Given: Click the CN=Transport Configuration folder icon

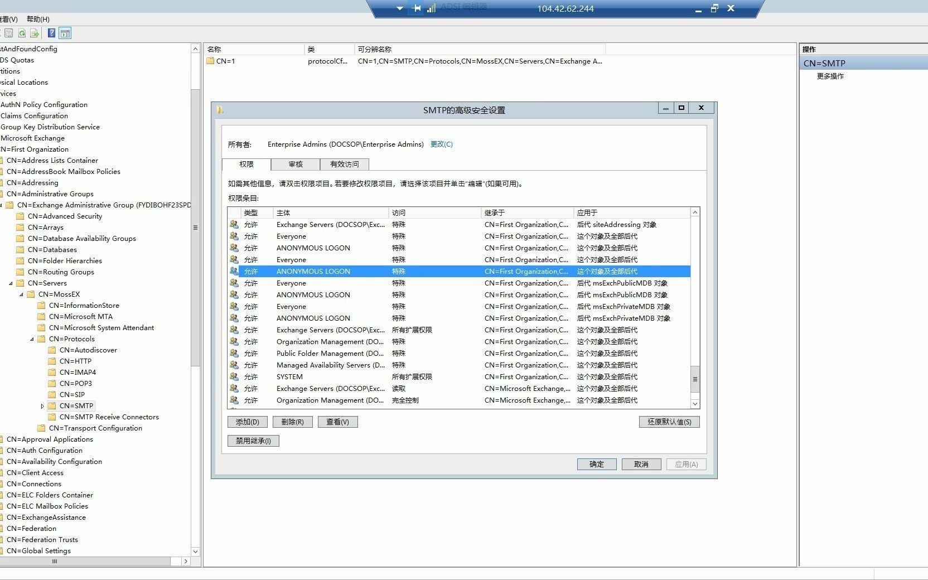Looking at the screenshot, I should click(x=41, y=428).
